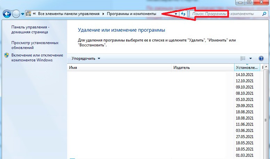
Task: Open Панель управления - домашняя страница link
Action: 30,29
